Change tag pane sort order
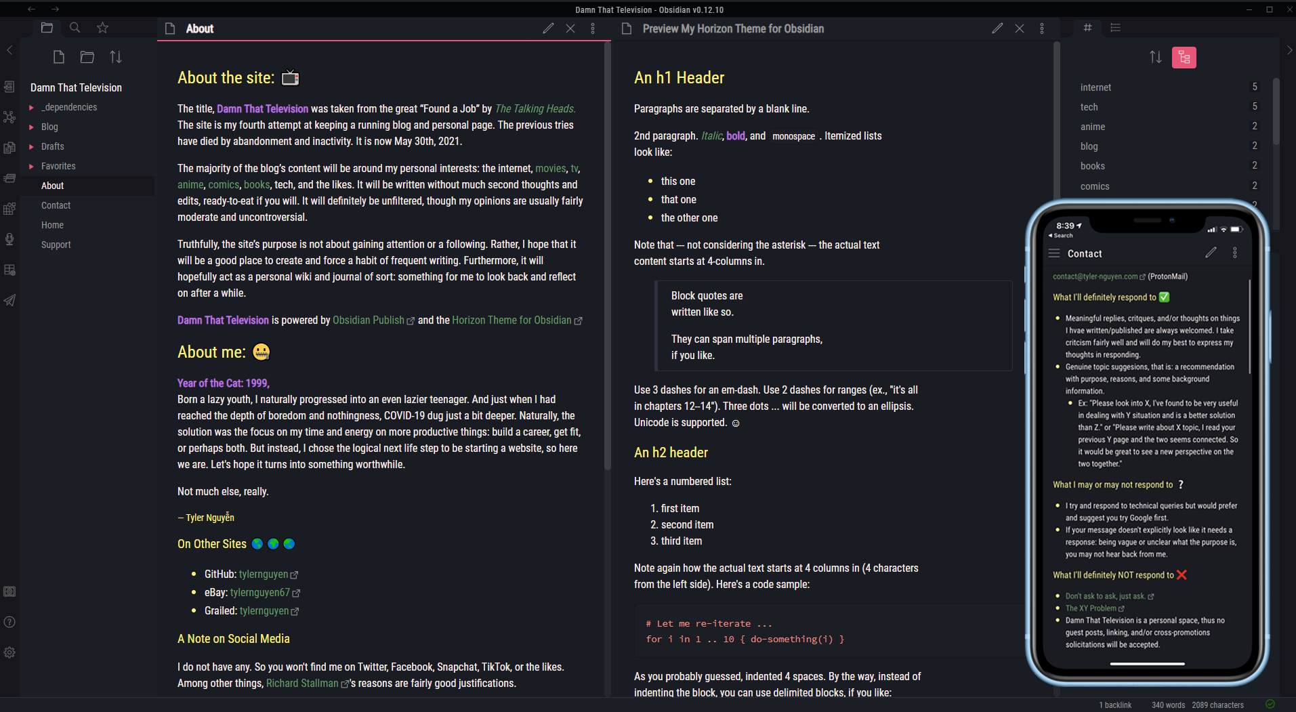Image resolution: width=1296 pixels, height=712 pixels. 1156,58
